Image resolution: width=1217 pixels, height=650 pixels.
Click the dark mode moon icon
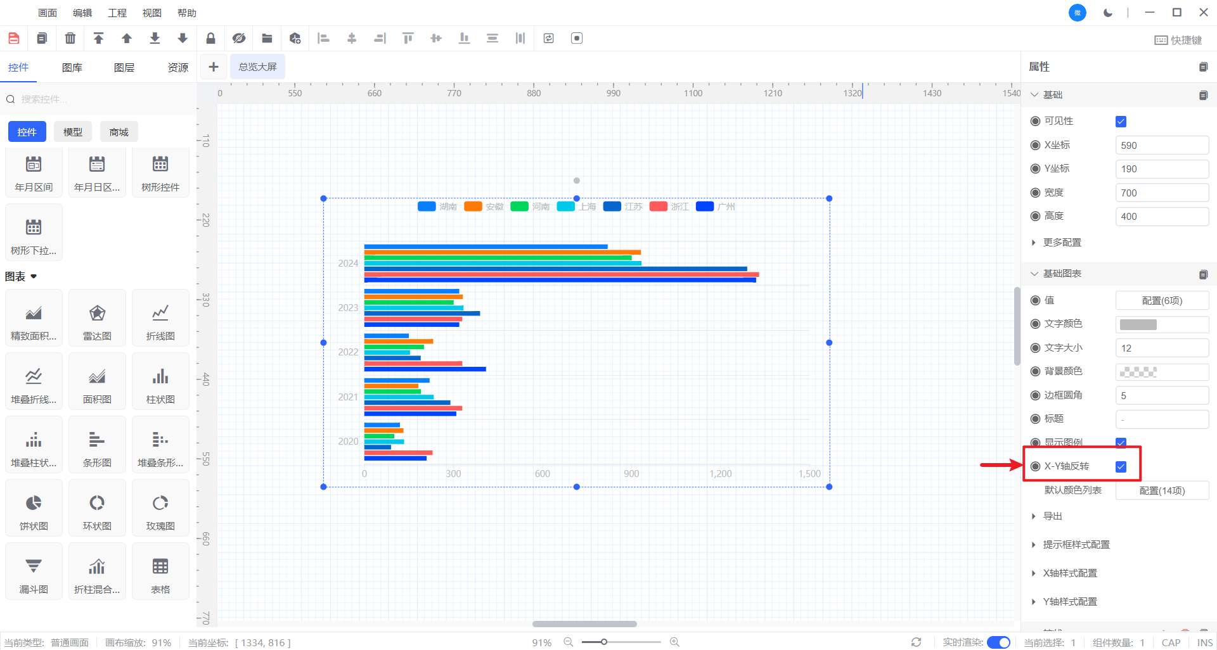pyautogui.click(x=1108, y=13)
